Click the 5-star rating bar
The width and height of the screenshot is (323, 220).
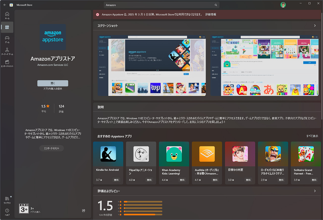[143, 202]
